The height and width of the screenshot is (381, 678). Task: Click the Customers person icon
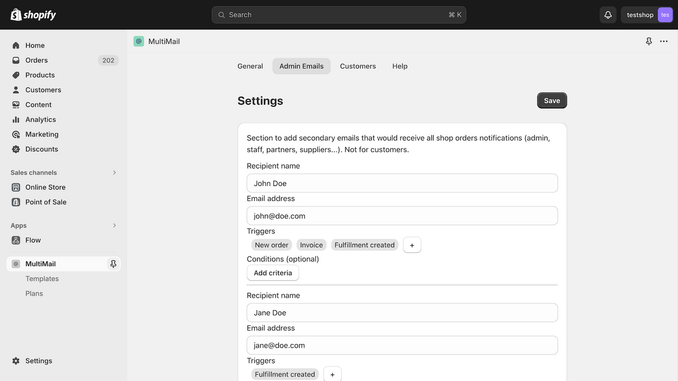16,90
